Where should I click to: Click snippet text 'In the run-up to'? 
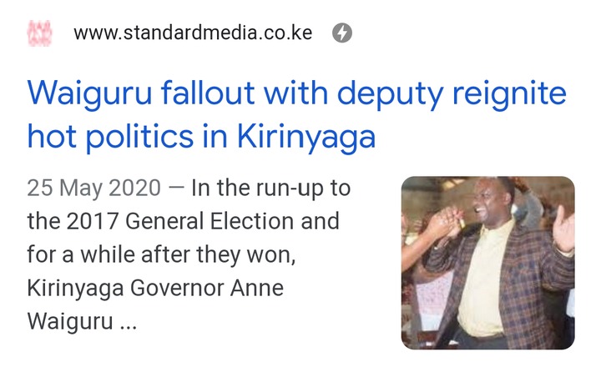[x=271, y=188]
